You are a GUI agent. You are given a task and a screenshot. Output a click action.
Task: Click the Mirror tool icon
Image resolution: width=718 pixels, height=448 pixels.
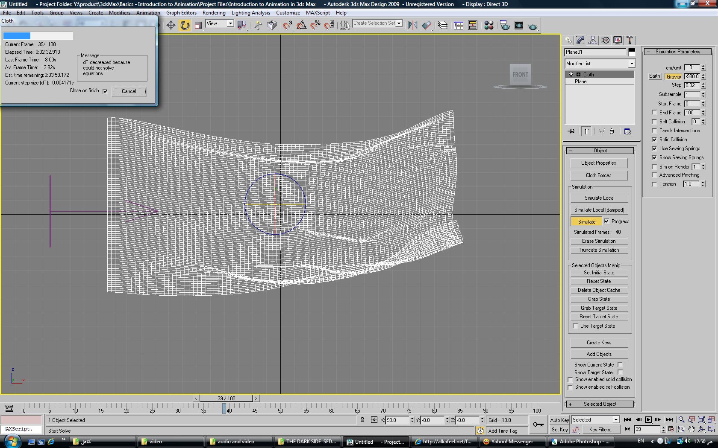[x=412, y=26]
